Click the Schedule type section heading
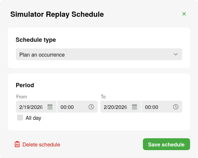The height and width of the screenshot is (158, 198). (x=36, y=40)
